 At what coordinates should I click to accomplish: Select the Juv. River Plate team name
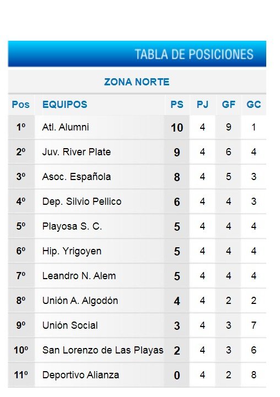pos(77,152)
